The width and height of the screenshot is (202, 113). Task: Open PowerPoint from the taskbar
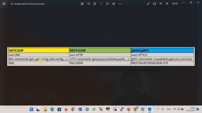[128, 109]
